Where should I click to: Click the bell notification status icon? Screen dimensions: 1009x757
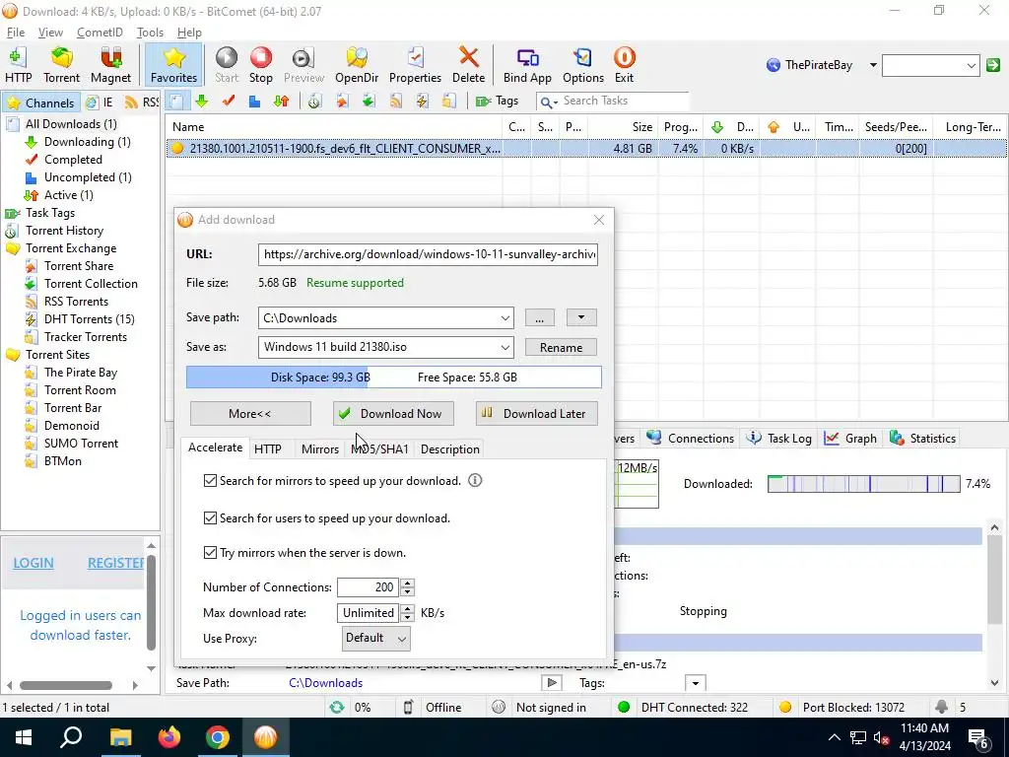[x=941, y=707]
